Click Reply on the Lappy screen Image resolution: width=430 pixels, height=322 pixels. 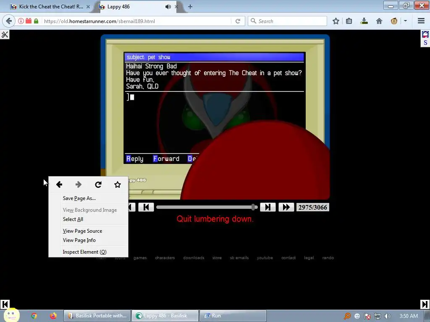pos(135,159)
